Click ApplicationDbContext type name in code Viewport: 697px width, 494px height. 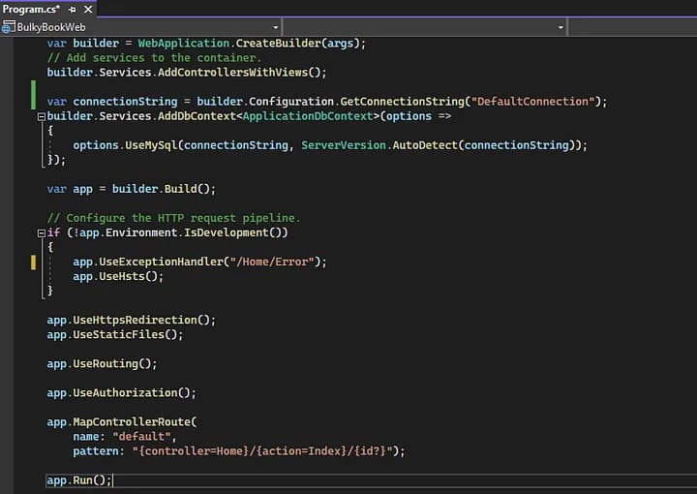(307, 116)
